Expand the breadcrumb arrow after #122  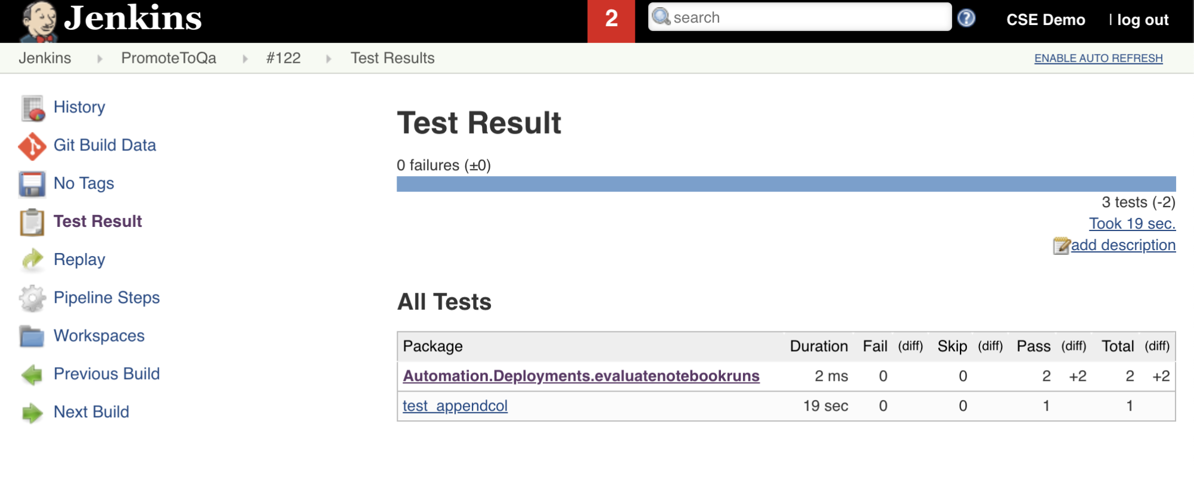point(329,59)
